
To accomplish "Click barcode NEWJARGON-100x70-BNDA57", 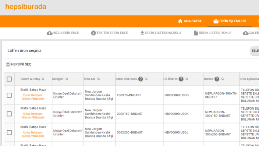I will click(x=221, y=95).
